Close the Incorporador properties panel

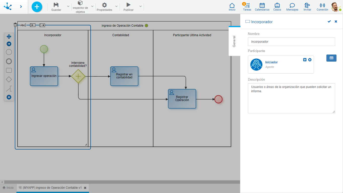(x=336, y=22)
